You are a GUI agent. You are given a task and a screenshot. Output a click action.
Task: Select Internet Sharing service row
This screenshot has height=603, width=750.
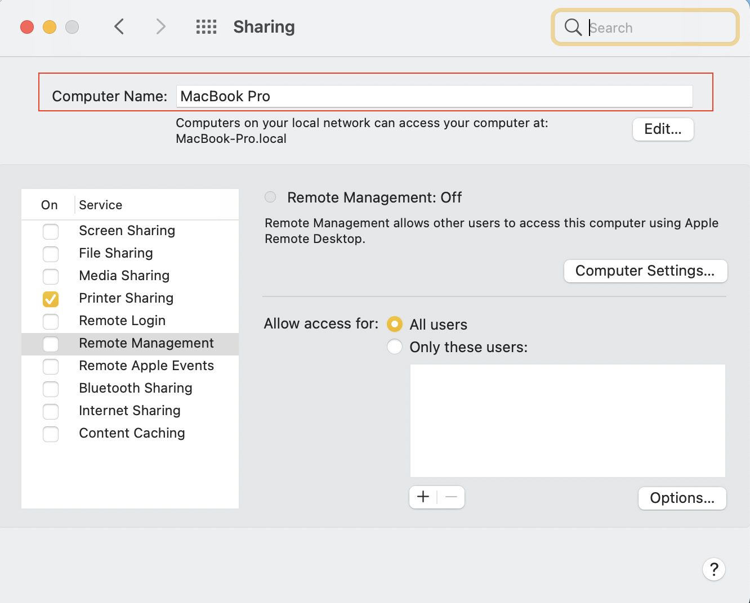pos(130,411)
